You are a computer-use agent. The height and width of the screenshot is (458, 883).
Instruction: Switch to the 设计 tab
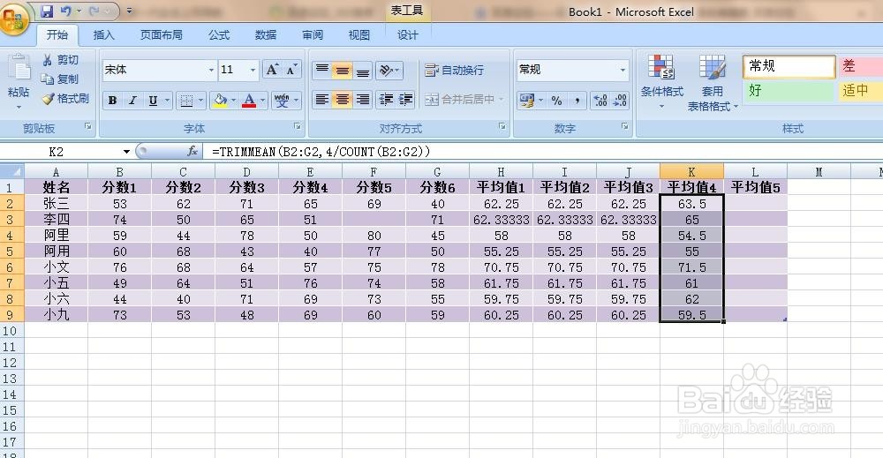[x=408, y=35]
